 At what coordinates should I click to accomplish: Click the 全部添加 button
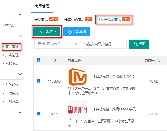pyautogui.click(x=77, y=32)
